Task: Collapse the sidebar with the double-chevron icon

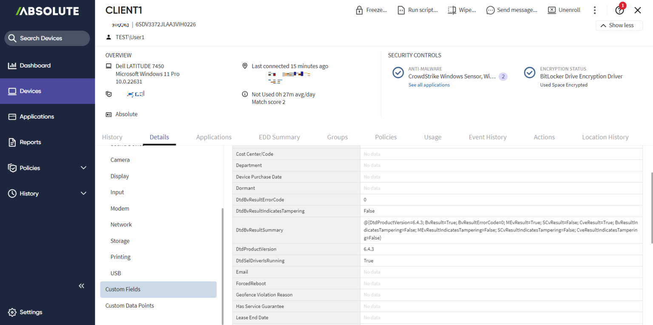Action: pyautogui.click(x=81, y=285)
